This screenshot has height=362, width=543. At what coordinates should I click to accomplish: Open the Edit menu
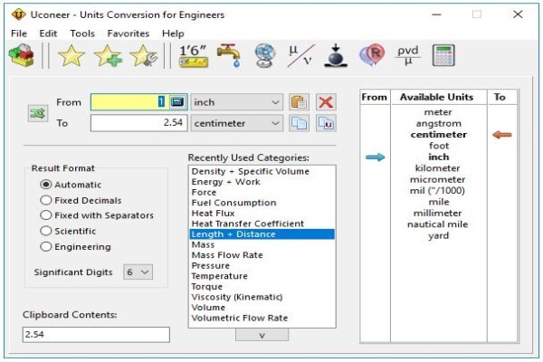point(48,33)
